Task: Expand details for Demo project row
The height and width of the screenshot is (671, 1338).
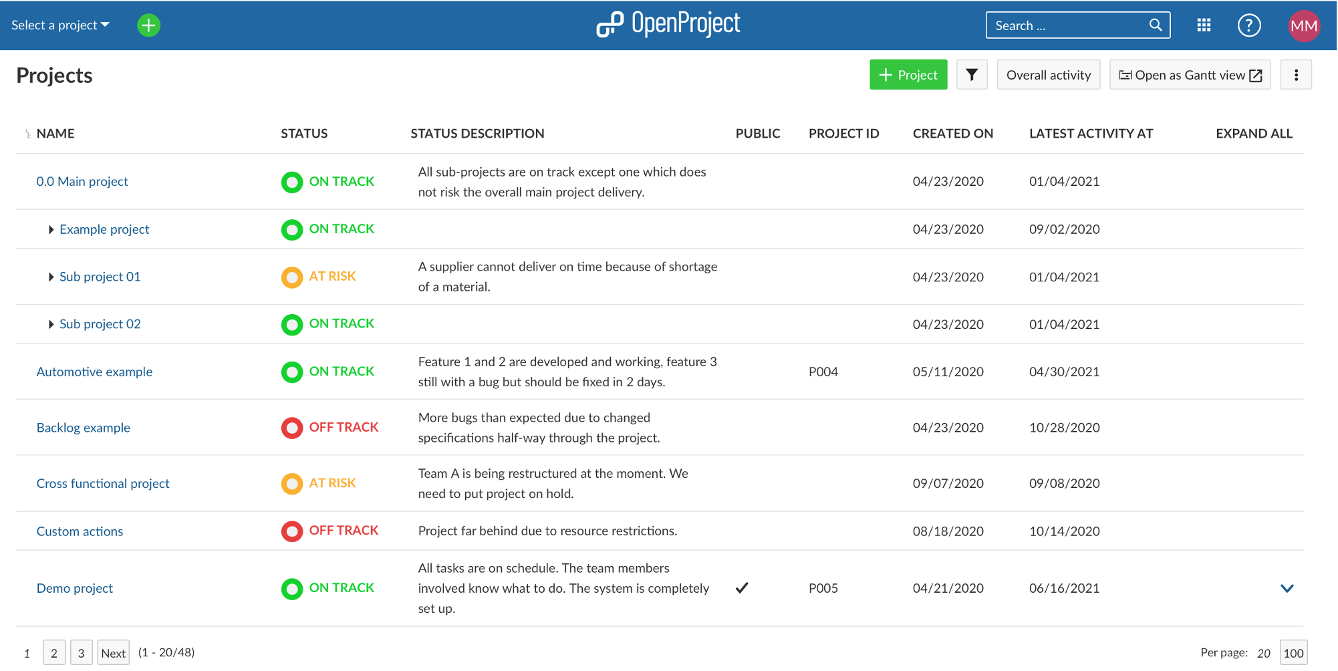Action: pos(1287,589)
